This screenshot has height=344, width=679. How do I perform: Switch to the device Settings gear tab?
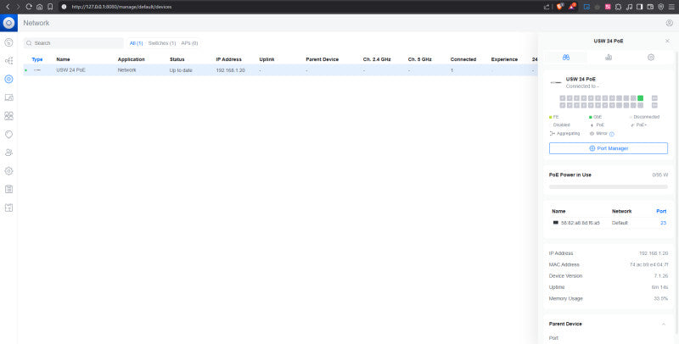tap(651, 58)
